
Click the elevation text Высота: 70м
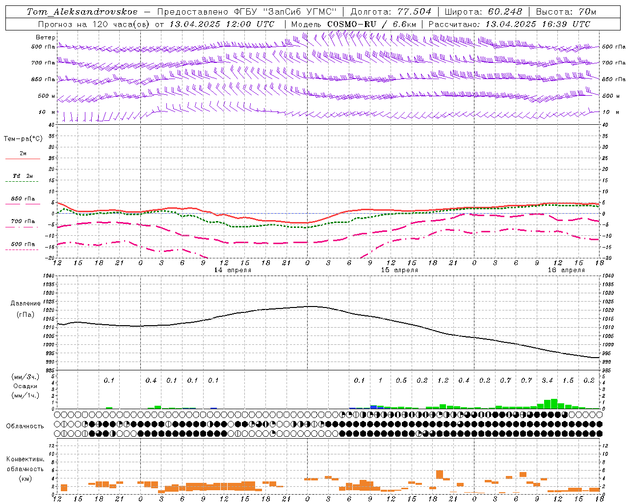click(566, 12)
